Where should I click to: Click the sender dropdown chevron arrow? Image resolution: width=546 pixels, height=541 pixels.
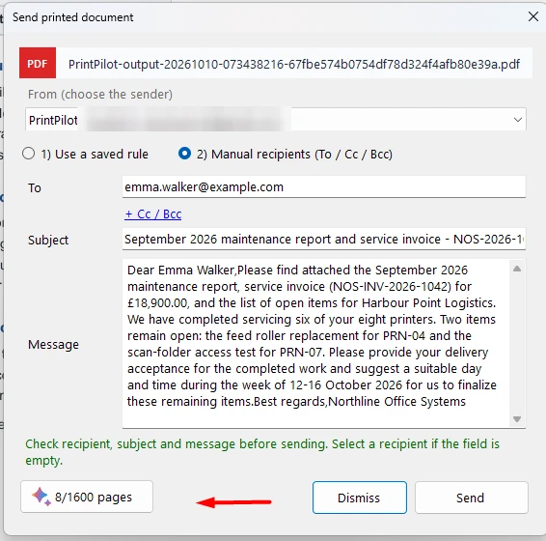click(517, 120)
